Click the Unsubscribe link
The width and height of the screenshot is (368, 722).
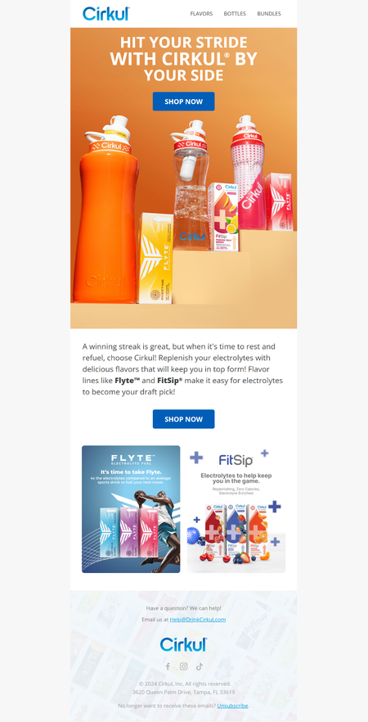tap(233, 706)
